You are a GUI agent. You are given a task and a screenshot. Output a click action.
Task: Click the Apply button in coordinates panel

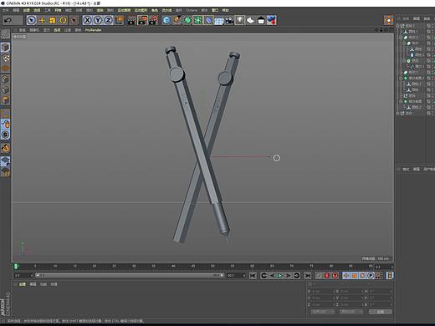(x=381, y=312)
